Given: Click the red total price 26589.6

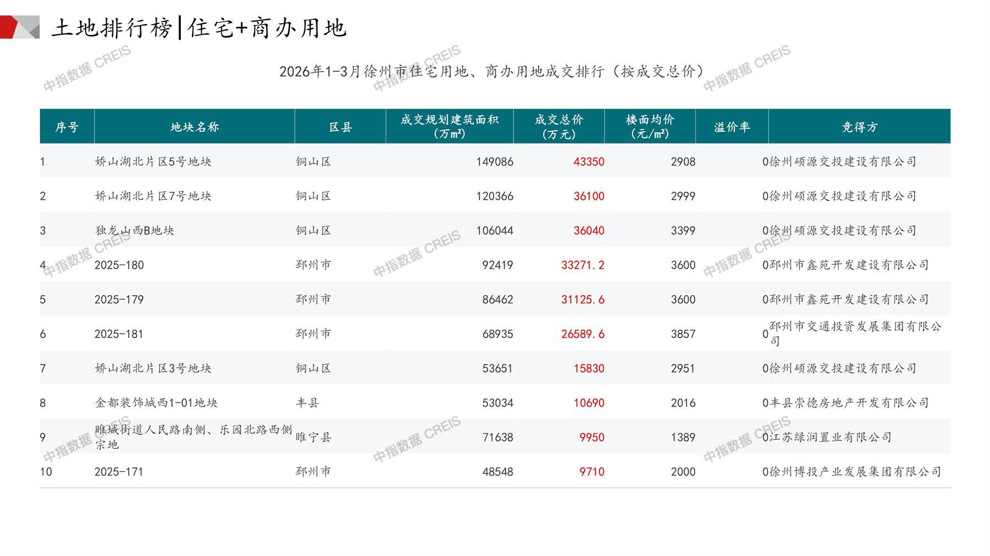Looking at the screenshot, I should [x=582, y=334].
